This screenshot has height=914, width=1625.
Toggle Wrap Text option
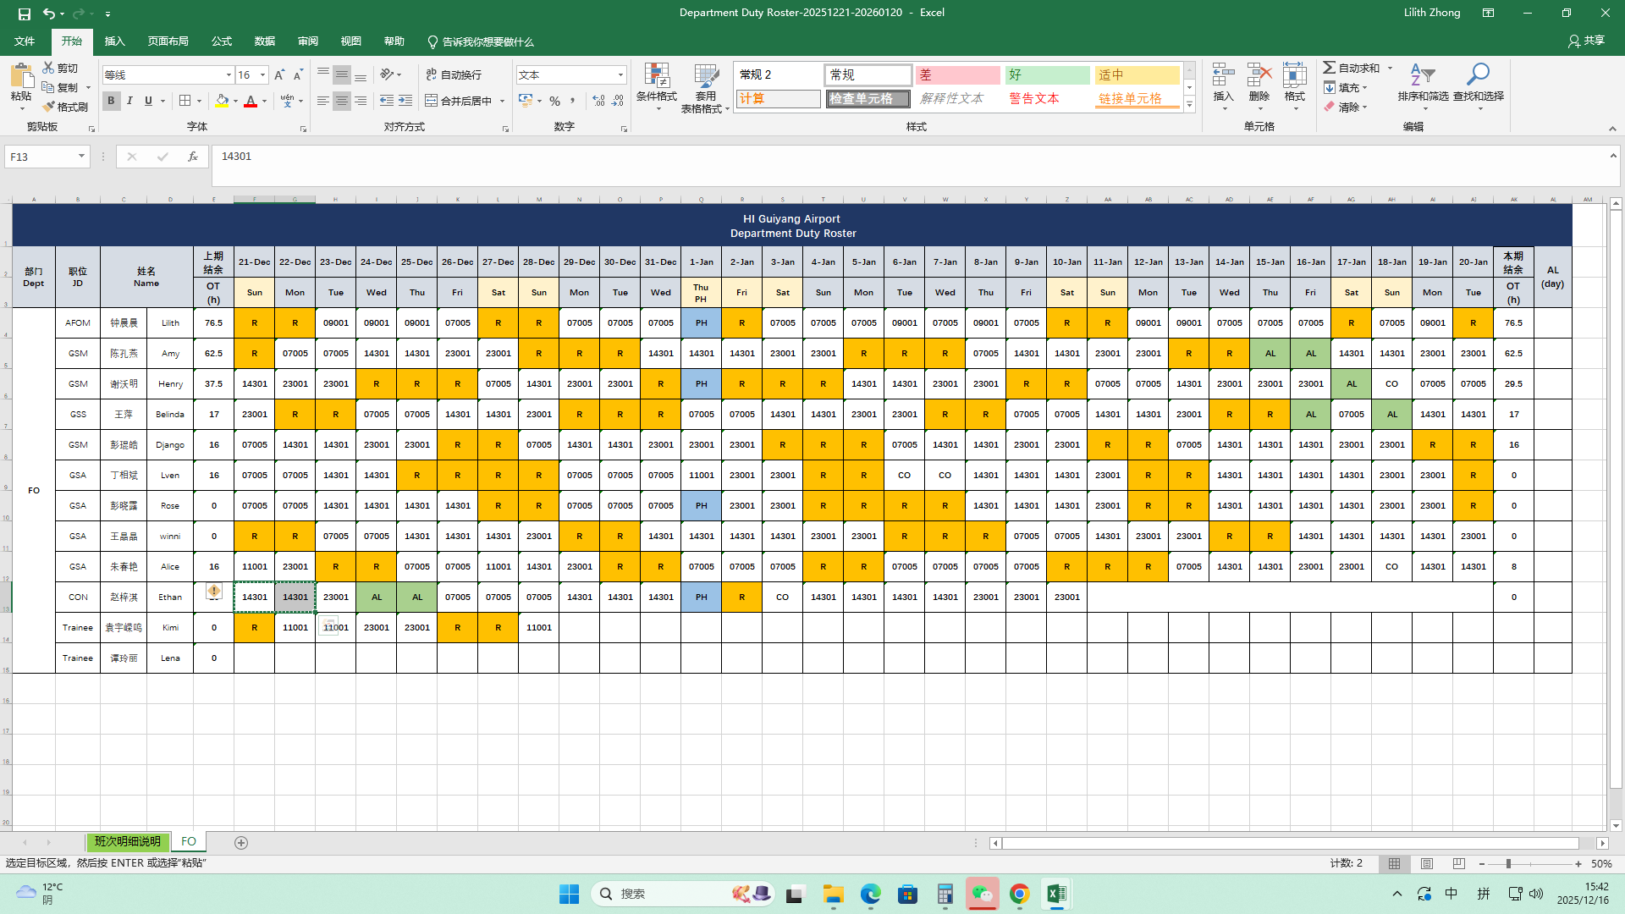454,74
